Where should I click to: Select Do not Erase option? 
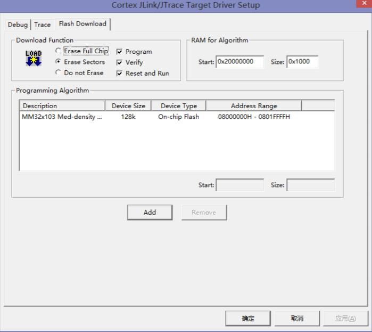58,72
